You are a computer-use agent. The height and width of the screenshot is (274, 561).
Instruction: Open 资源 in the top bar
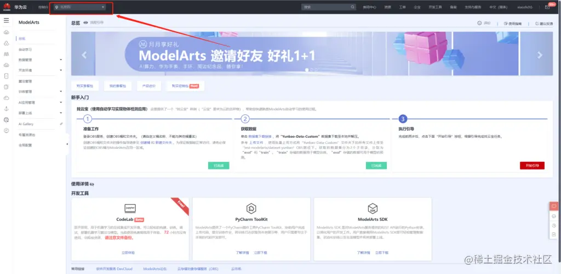388,7
